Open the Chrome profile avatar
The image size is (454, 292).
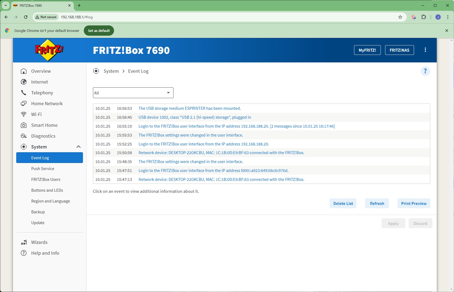coord(438,17)
